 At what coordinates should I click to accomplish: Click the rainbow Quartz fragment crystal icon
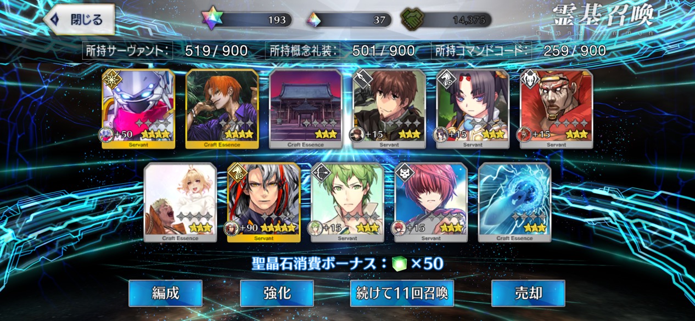[313, 20]
